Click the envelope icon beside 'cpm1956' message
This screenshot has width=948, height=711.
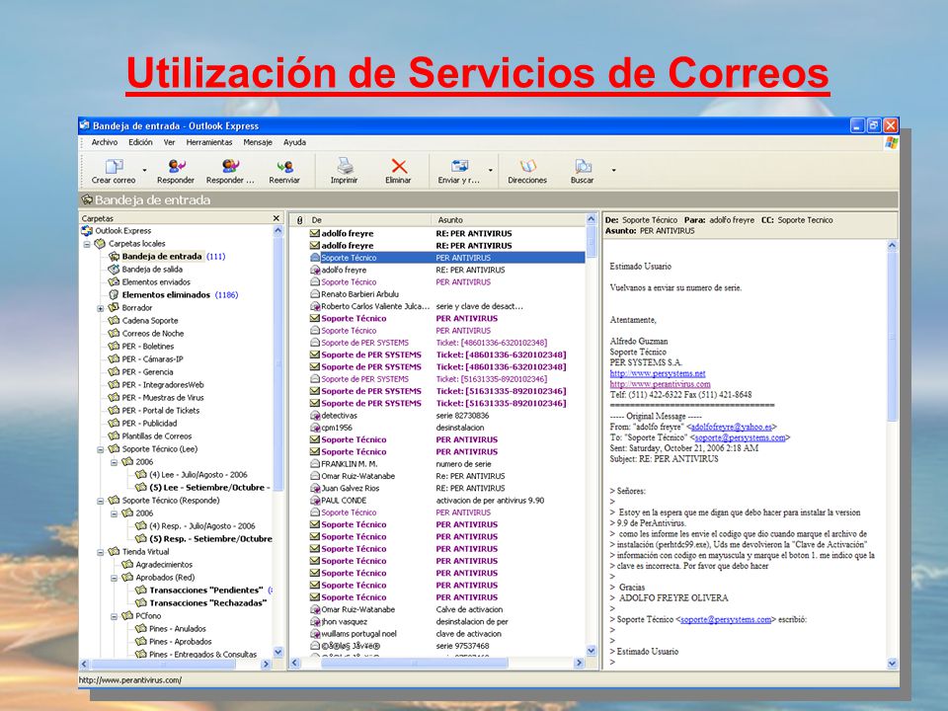tap(314, 428)
